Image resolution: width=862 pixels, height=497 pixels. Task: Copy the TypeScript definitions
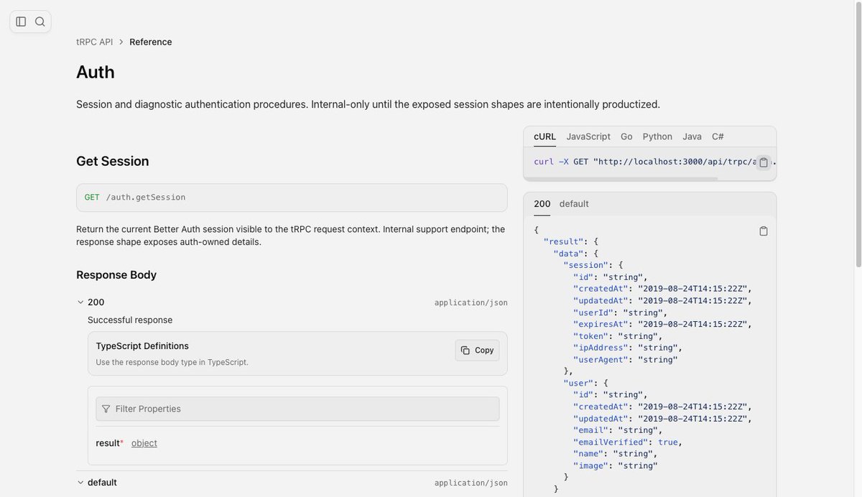click(x=477, y=350)
